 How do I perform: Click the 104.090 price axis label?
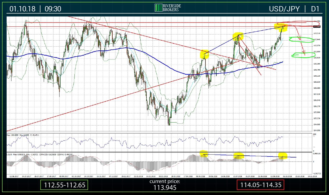point(317,131)
